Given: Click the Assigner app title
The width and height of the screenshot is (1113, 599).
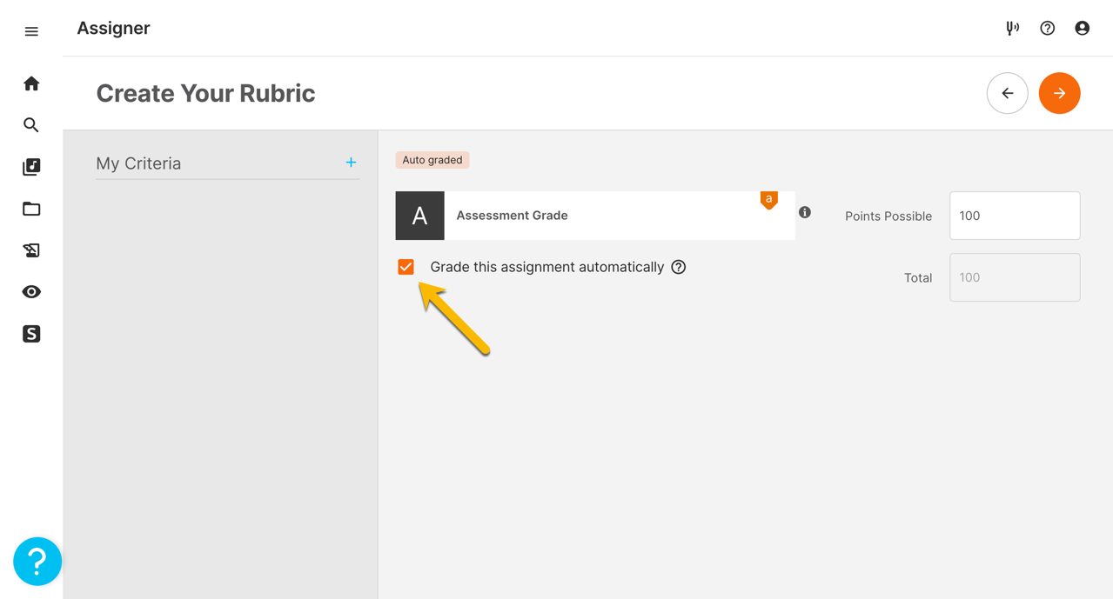Looking at the screenshot, I should tap(113, 29).
